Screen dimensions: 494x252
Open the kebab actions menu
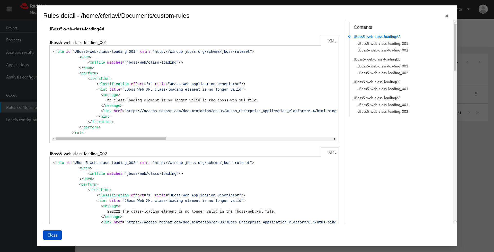476,94
